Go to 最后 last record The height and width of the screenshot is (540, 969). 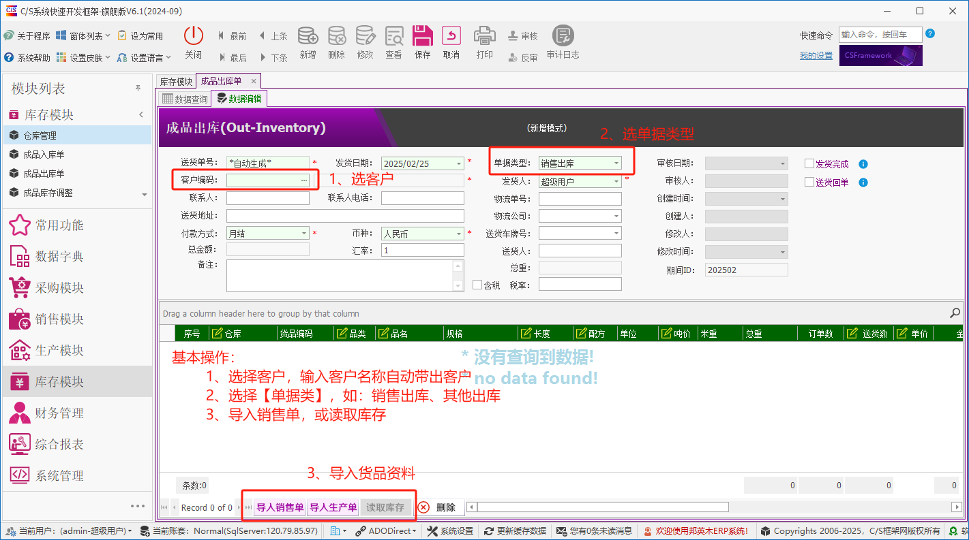pyautogui.click(x=233, y=58)
